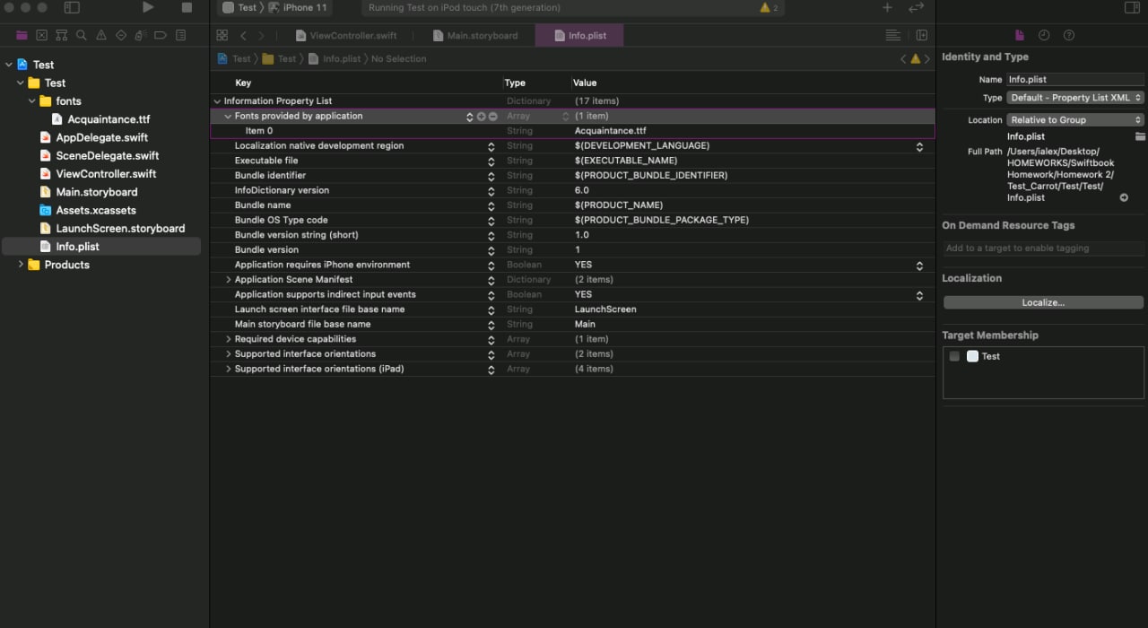Jump to next issue arrow
The width and height of the screenshot is (1148, 628).
(926, 58)
